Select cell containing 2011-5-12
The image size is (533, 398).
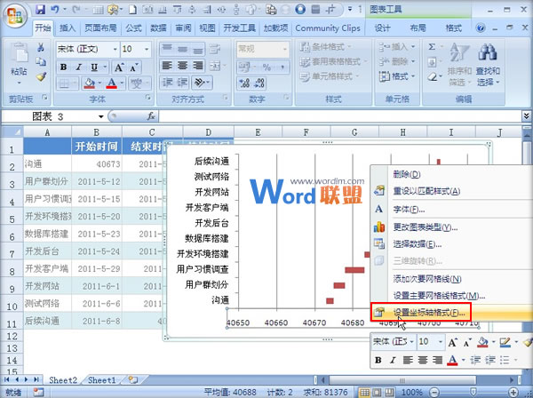point(97,182)
